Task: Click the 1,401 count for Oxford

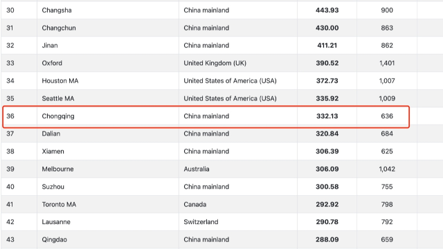Action: pyautogui.click(x=387, y=63)
